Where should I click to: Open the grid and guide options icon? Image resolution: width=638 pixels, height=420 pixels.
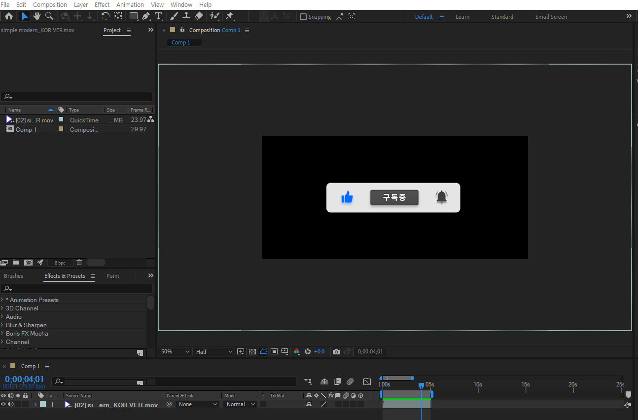[x=285, y=352]
